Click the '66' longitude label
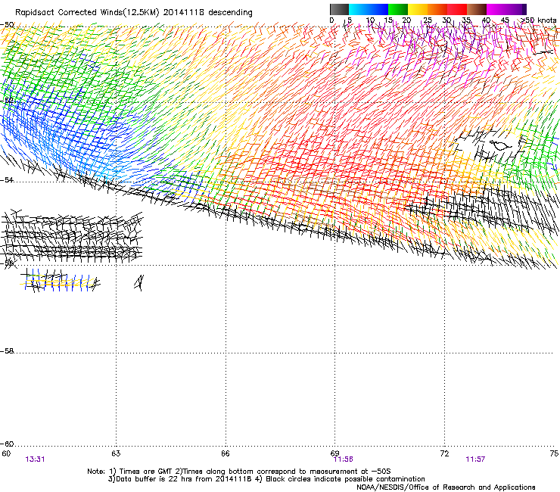Screen dimensions: 560x492 [x=226, y=453]
